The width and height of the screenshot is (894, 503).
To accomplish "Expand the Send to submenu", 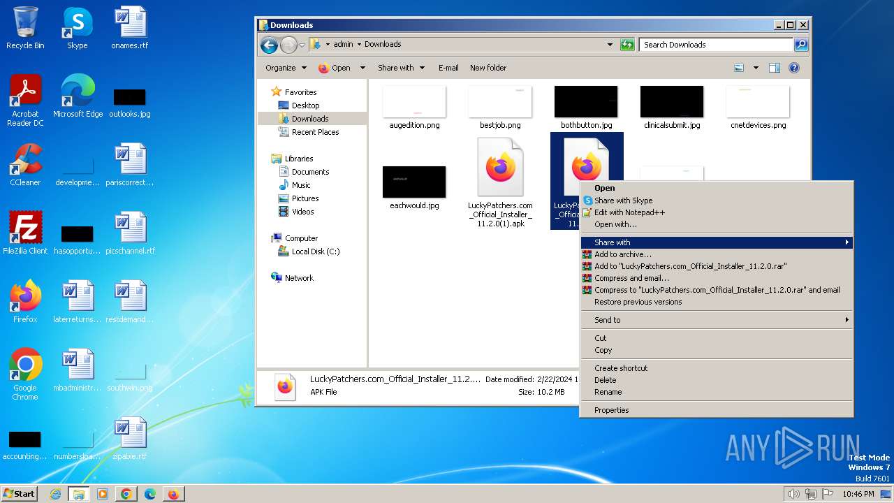I will coord(717,320).
